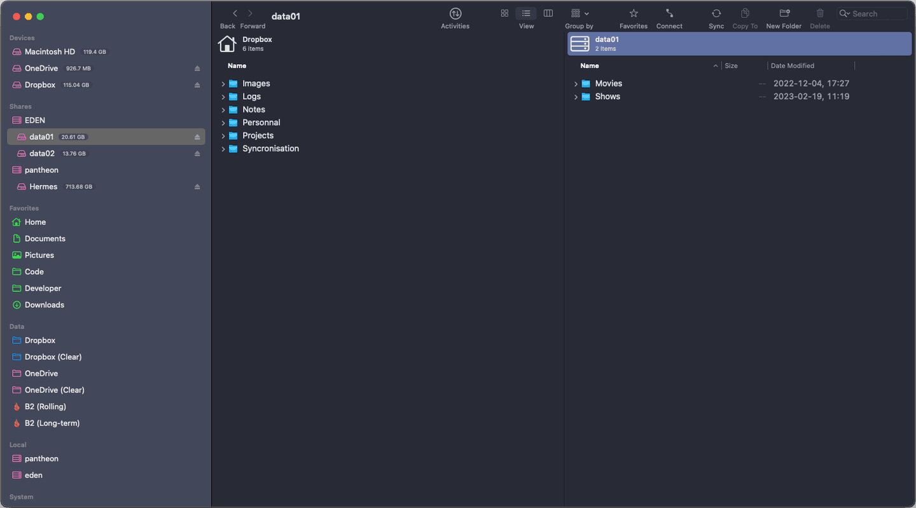The image size is (916, 508).
Task: Open the Group by dropdown
Action: click(579, 14)
